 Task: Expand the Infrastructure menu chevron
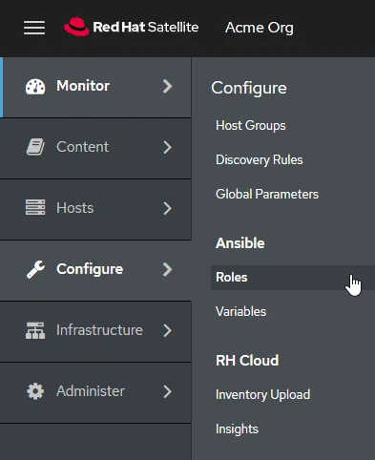[x=167, y=330]
